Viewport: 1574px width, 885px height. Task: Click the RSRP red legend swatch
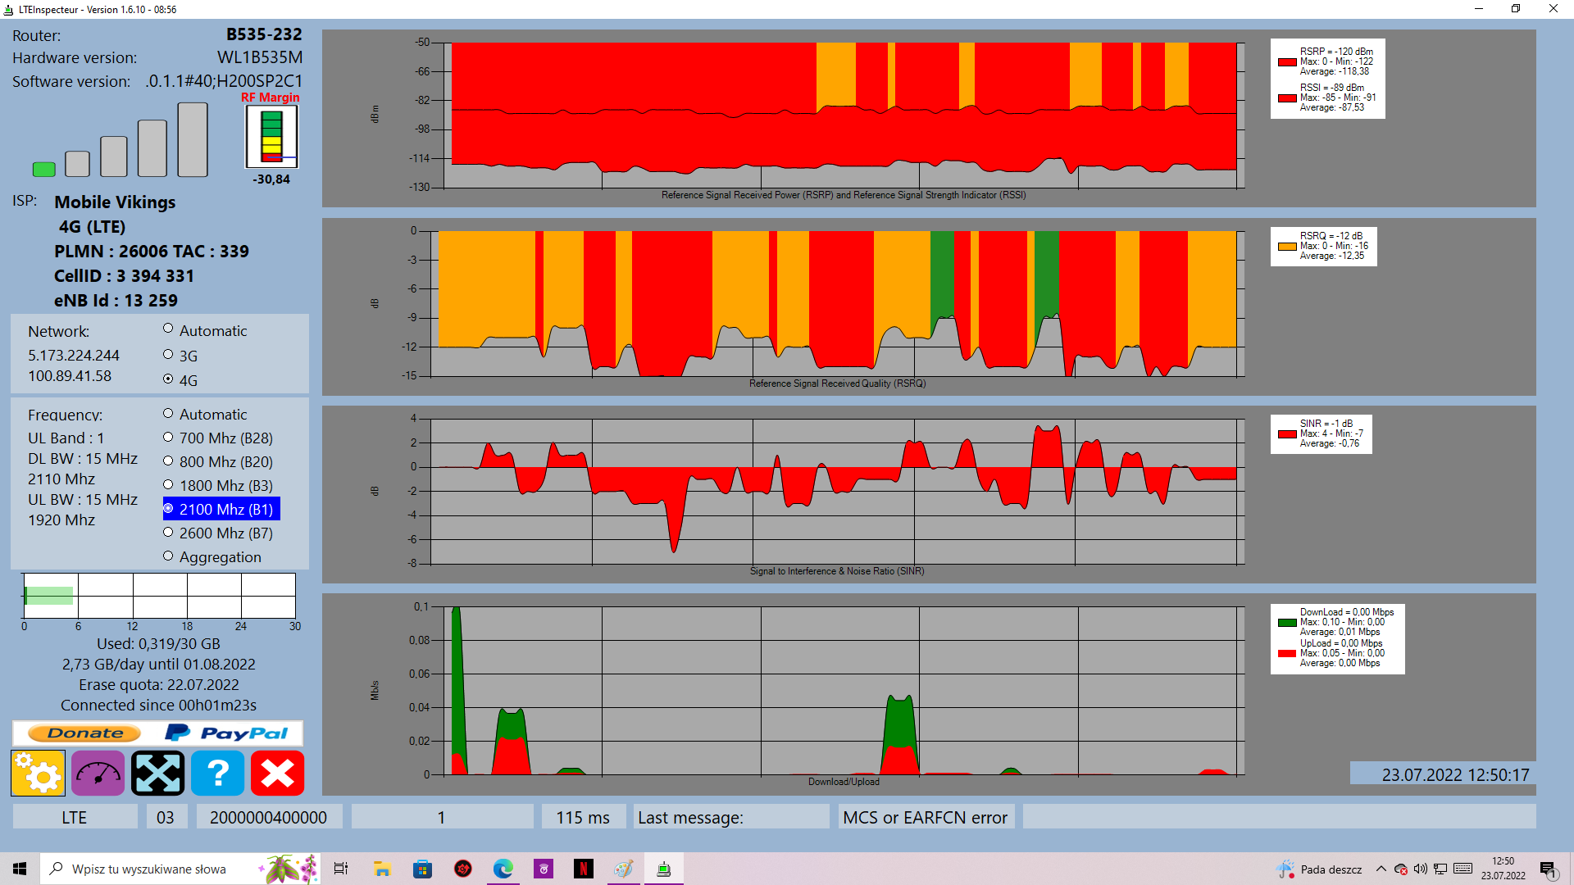(x=1287, y=61)
